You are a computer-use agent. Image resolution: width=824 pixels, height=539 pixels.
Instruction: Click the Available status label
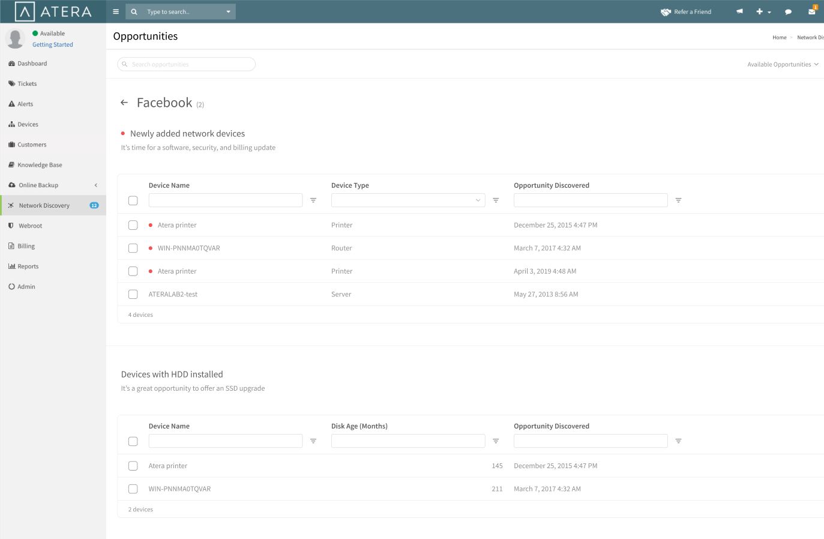click(52, 34)
